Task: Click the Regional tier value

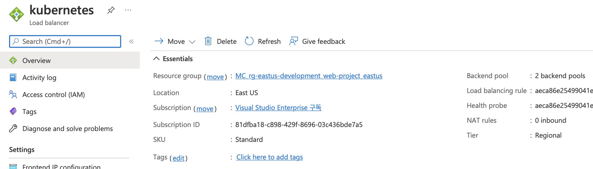Action: tap(548, 135)
